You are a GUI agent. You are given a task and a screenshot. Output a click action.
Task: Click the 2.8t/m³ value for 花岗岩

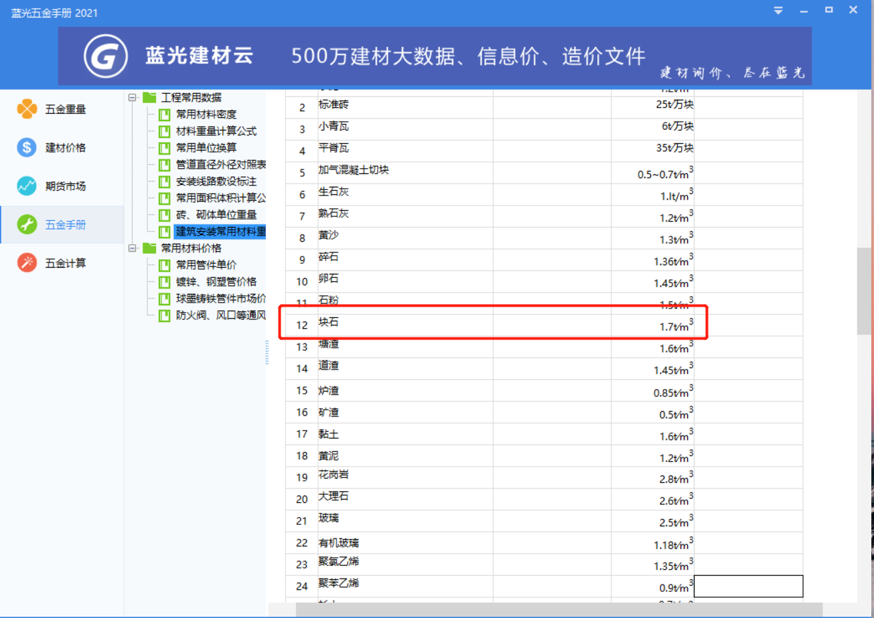(653, 477)
